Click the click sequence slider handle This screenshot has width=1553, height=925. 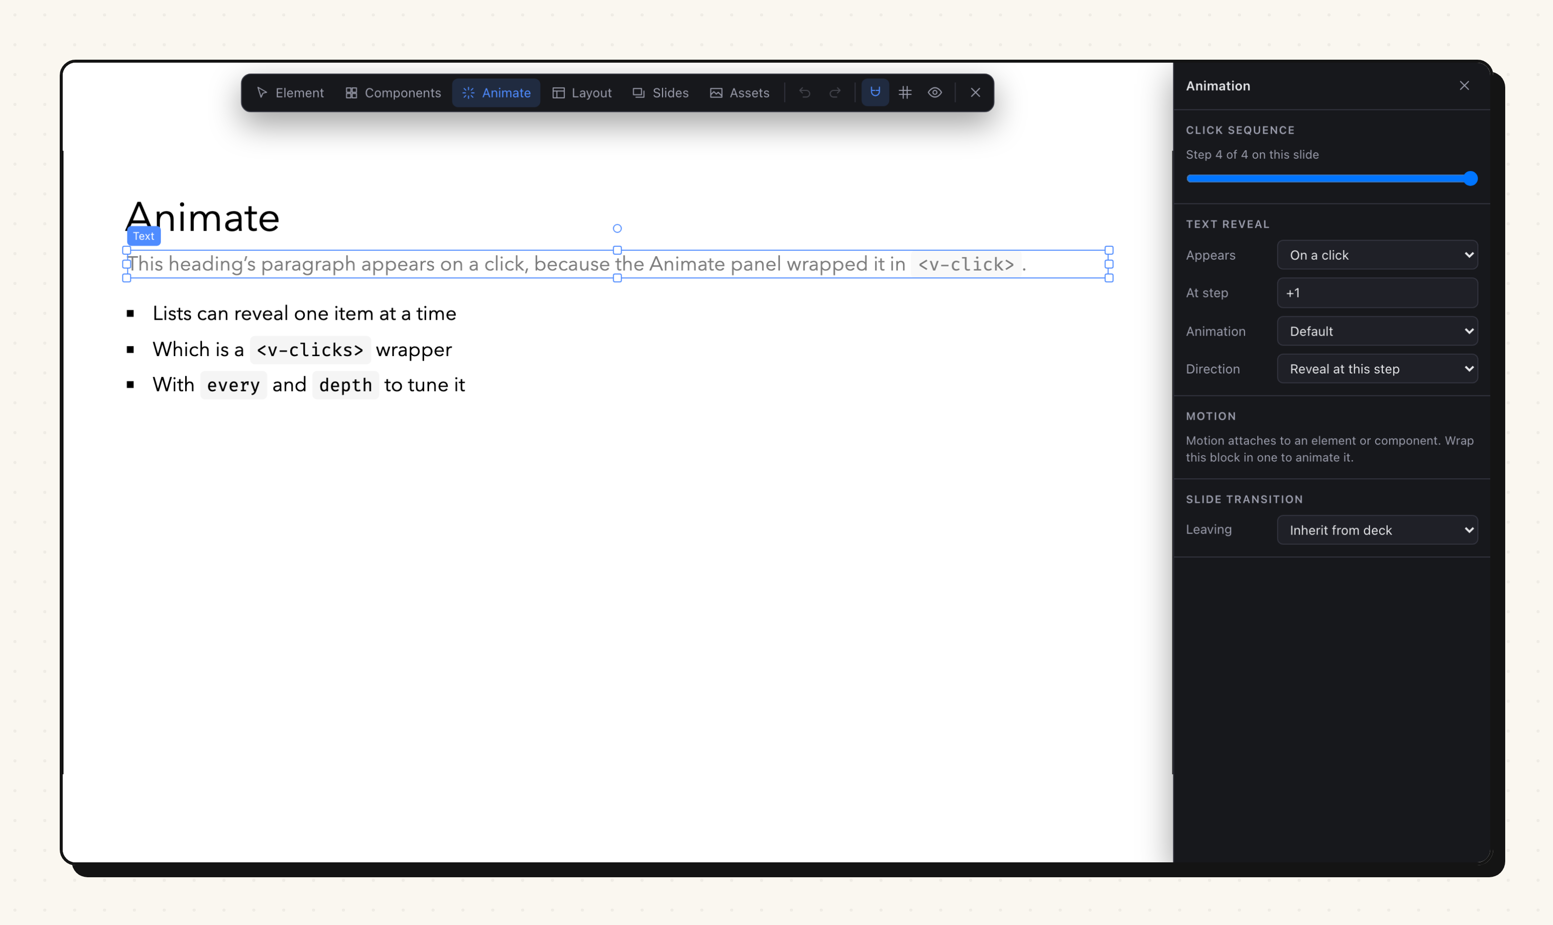coord(1470,179)
